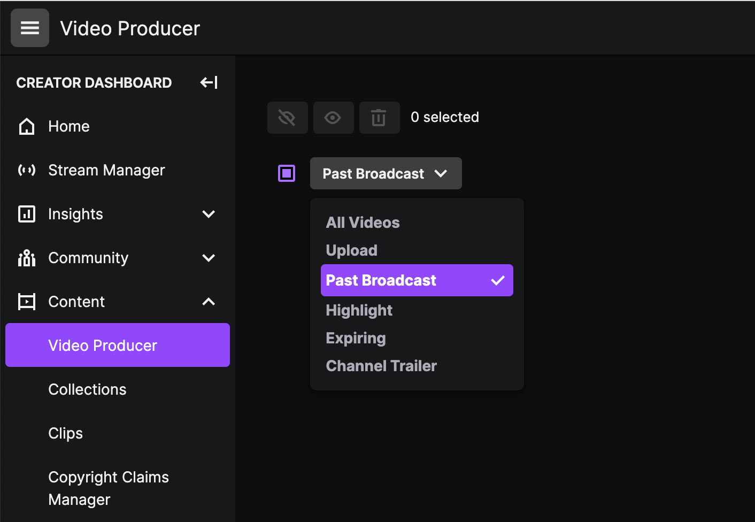Collapse the Content section chevron
The height and width of the screenshot is (522, 755).
(209, 302)
